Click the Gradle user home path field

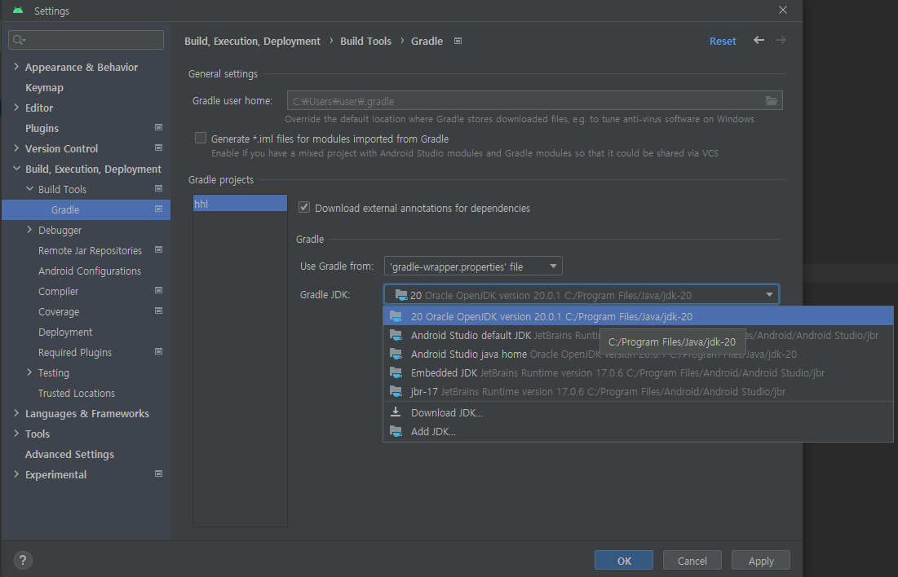click(534, 101)
